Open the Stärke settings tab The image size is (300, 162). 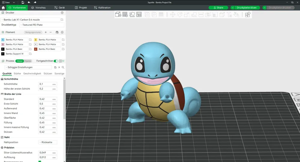click(x=17, y=73)
